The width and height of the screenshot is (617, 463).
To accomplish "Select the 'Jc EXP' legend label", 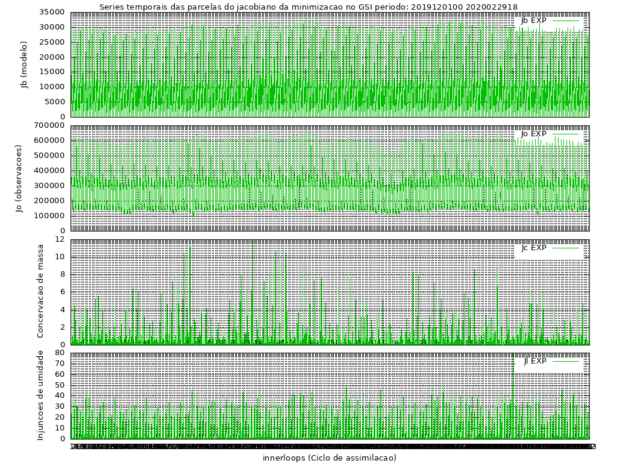I will (x=533, y=248).
